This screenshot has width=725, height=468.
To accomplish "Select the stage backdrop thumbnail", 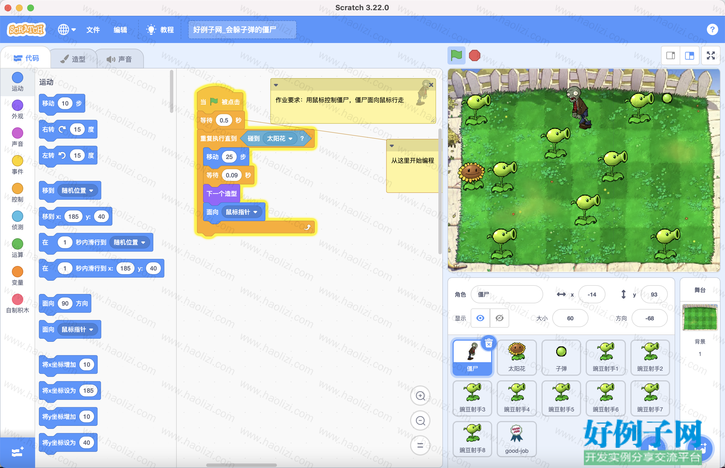I will [700, 317].
